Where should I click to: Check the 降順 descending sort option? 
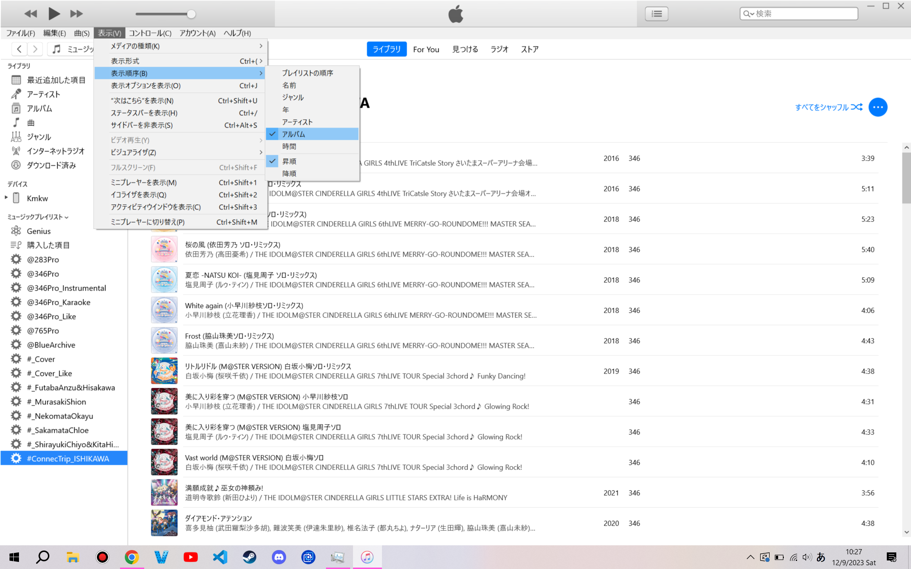[x=289, y=174]
